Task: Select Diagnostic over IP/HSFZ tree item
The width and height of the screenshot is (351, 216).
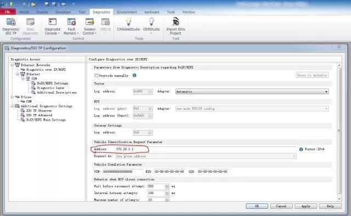Action: (46, 70)
